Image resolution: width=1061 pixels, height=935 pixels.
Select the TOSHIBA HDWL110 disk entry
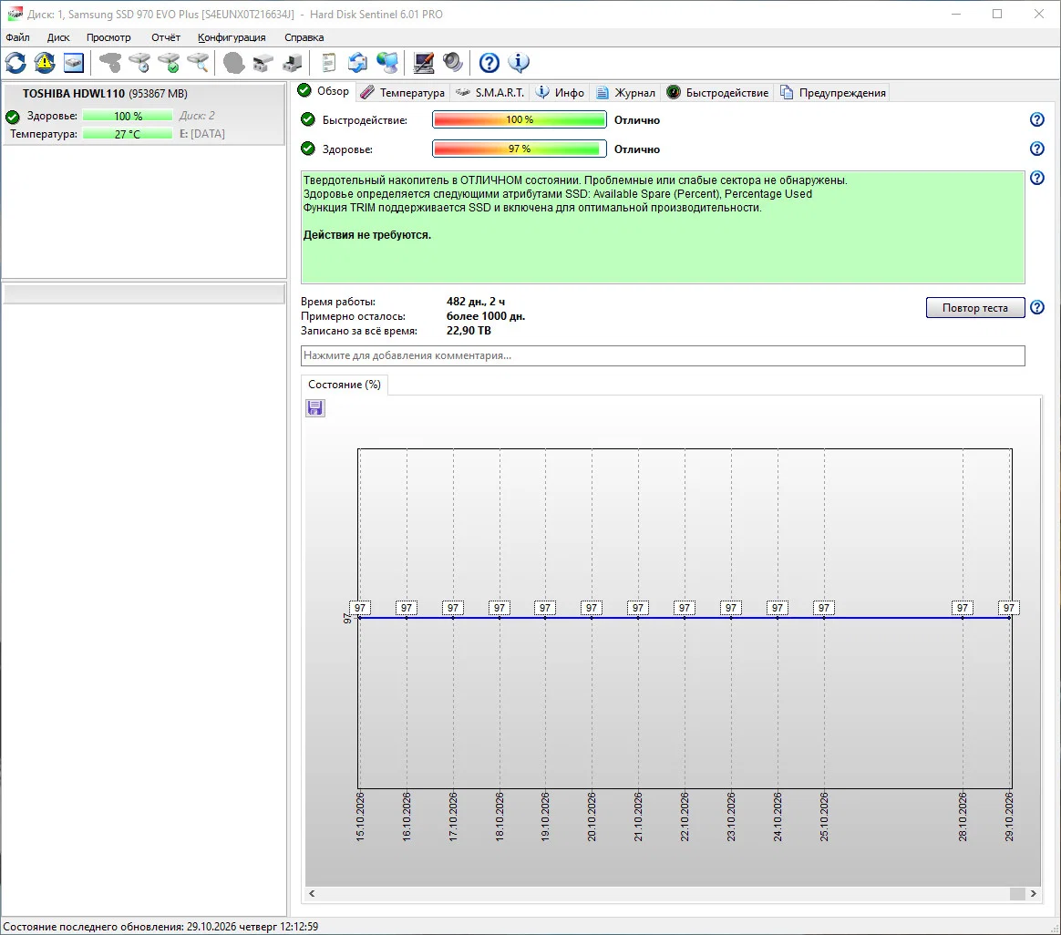pyautogui.click(x=143, y=114)
